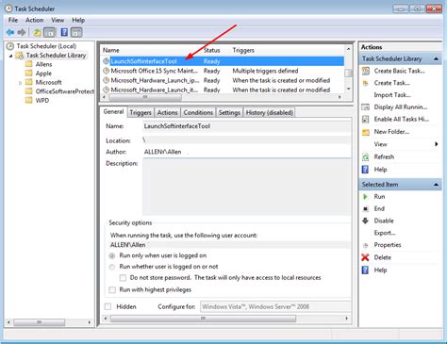Image resolution: width=447 pixels, height=344 pixels.
Task: Switch to the History (disabled) tab
Action: tap(270, 112)
